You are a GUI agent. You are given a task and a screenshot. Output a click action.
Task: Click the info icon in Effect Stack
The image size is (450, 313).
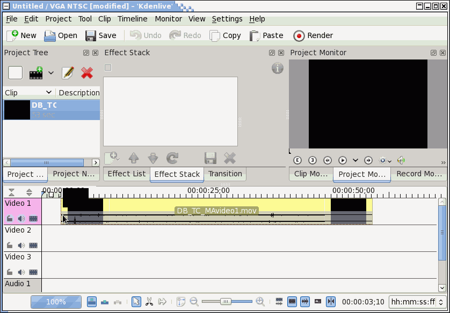(x=278, y=68)
